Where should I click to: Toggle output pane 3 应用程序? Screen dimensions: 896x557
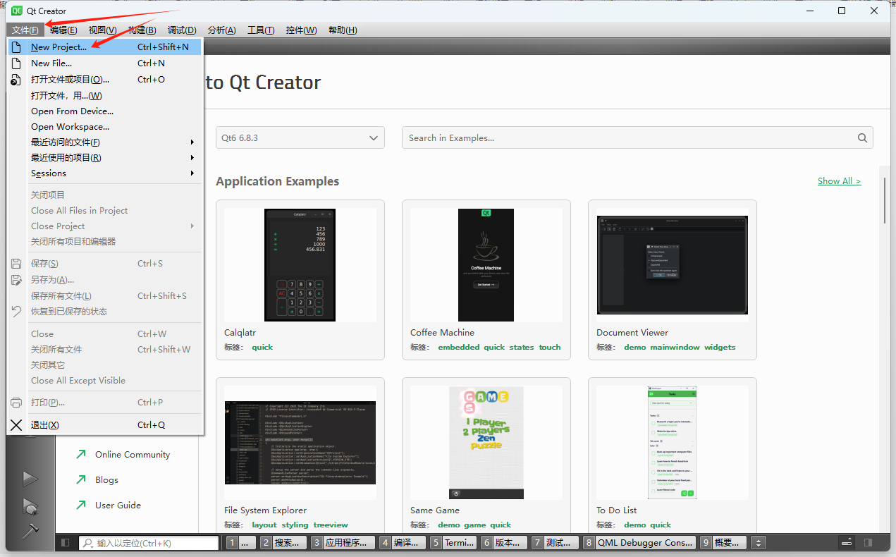pos(343,543)
